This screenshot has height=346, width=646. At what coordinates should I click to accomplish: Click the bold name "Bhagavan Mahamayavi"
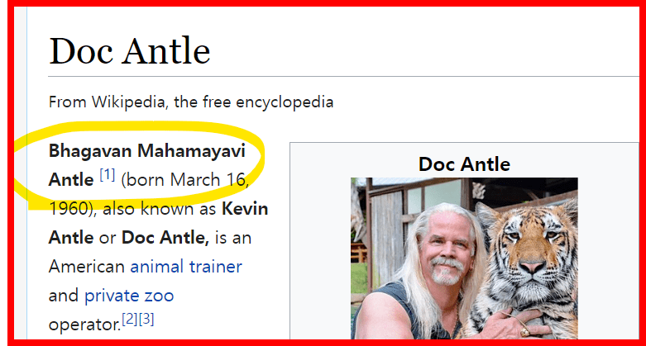coord(146,150)
